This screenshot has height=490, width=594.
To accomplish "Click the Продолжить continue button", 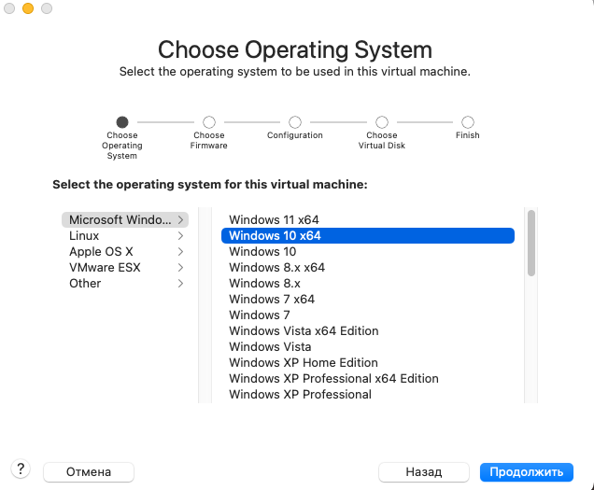I will pyautogui.click(x=526, y=472).
